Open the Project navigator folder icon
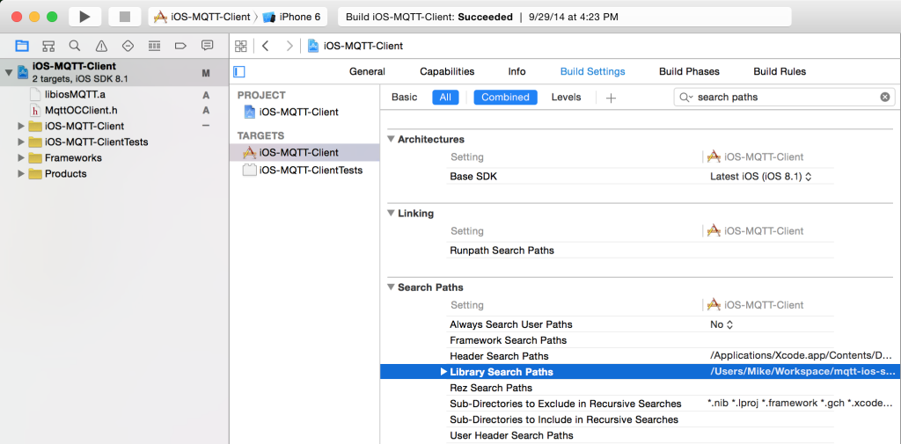901x444 pixels. [x=22, y=46]
